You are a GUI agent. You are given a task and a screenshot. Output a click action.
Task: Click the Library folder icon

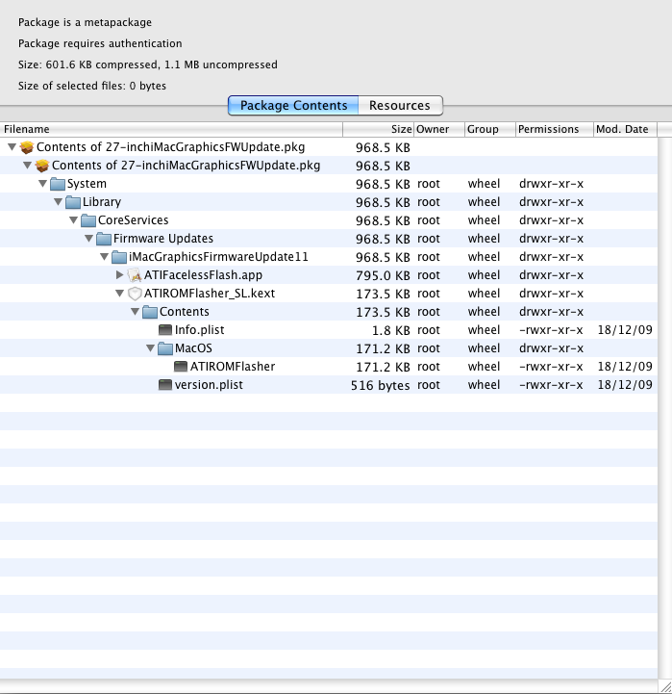tap(73, 202)
